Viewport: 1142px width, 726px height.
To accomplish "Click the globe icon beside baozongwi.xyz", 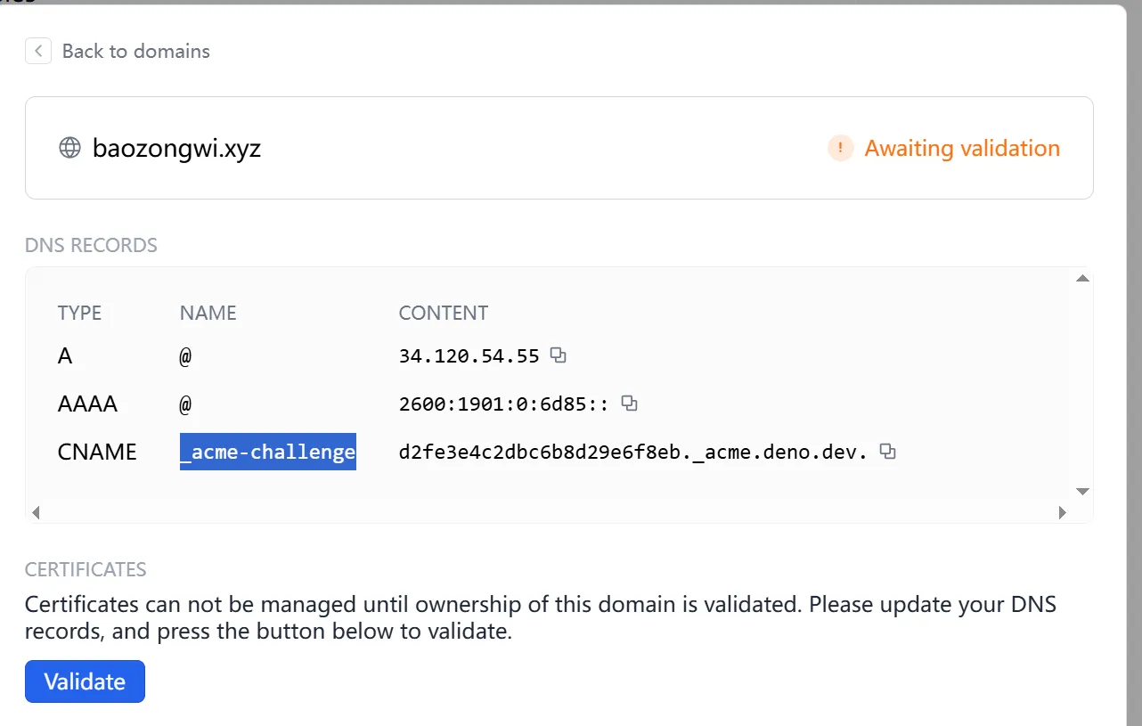I will (x=69, y=148).
